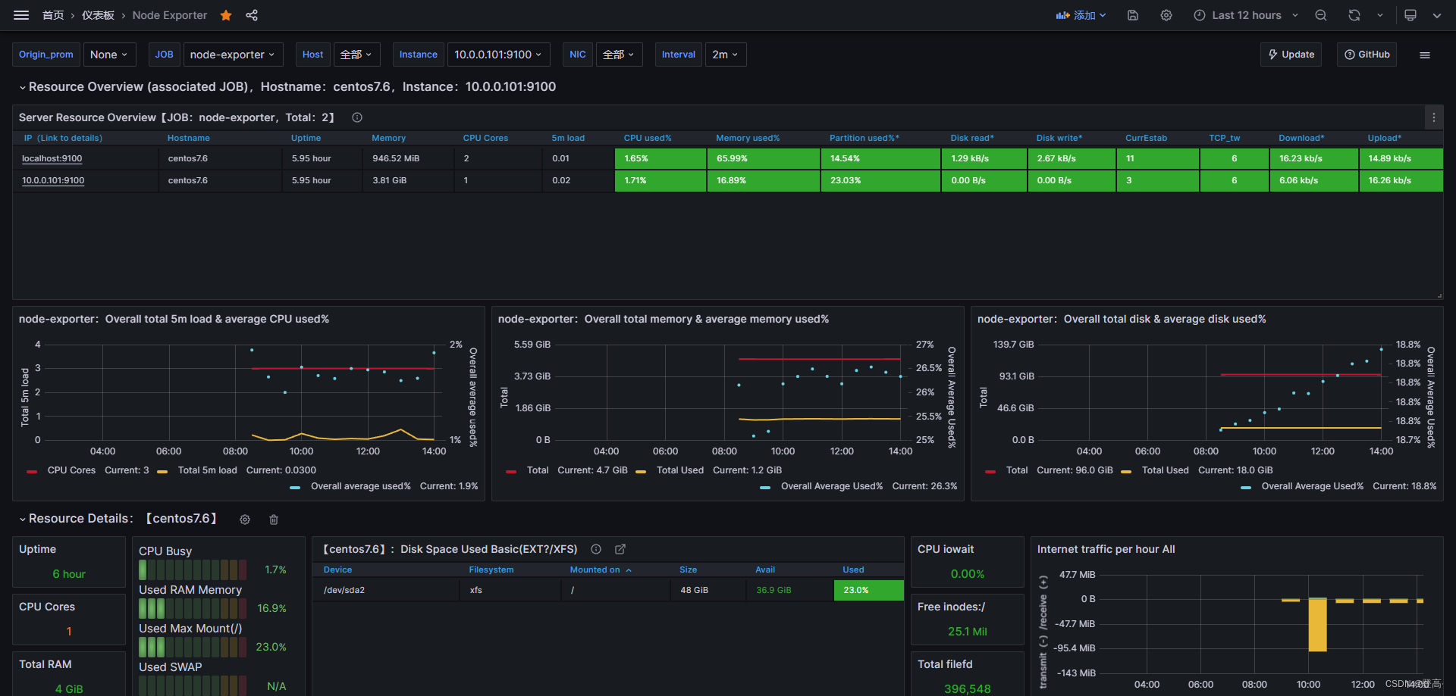Open the Interval 2m dropdown
Screen dimensions: 1456x696
click(x=726, y=55)
